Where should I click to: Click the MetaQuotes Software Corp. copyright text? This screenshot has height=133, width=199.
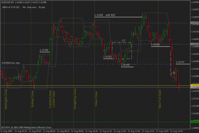(26, 127)
